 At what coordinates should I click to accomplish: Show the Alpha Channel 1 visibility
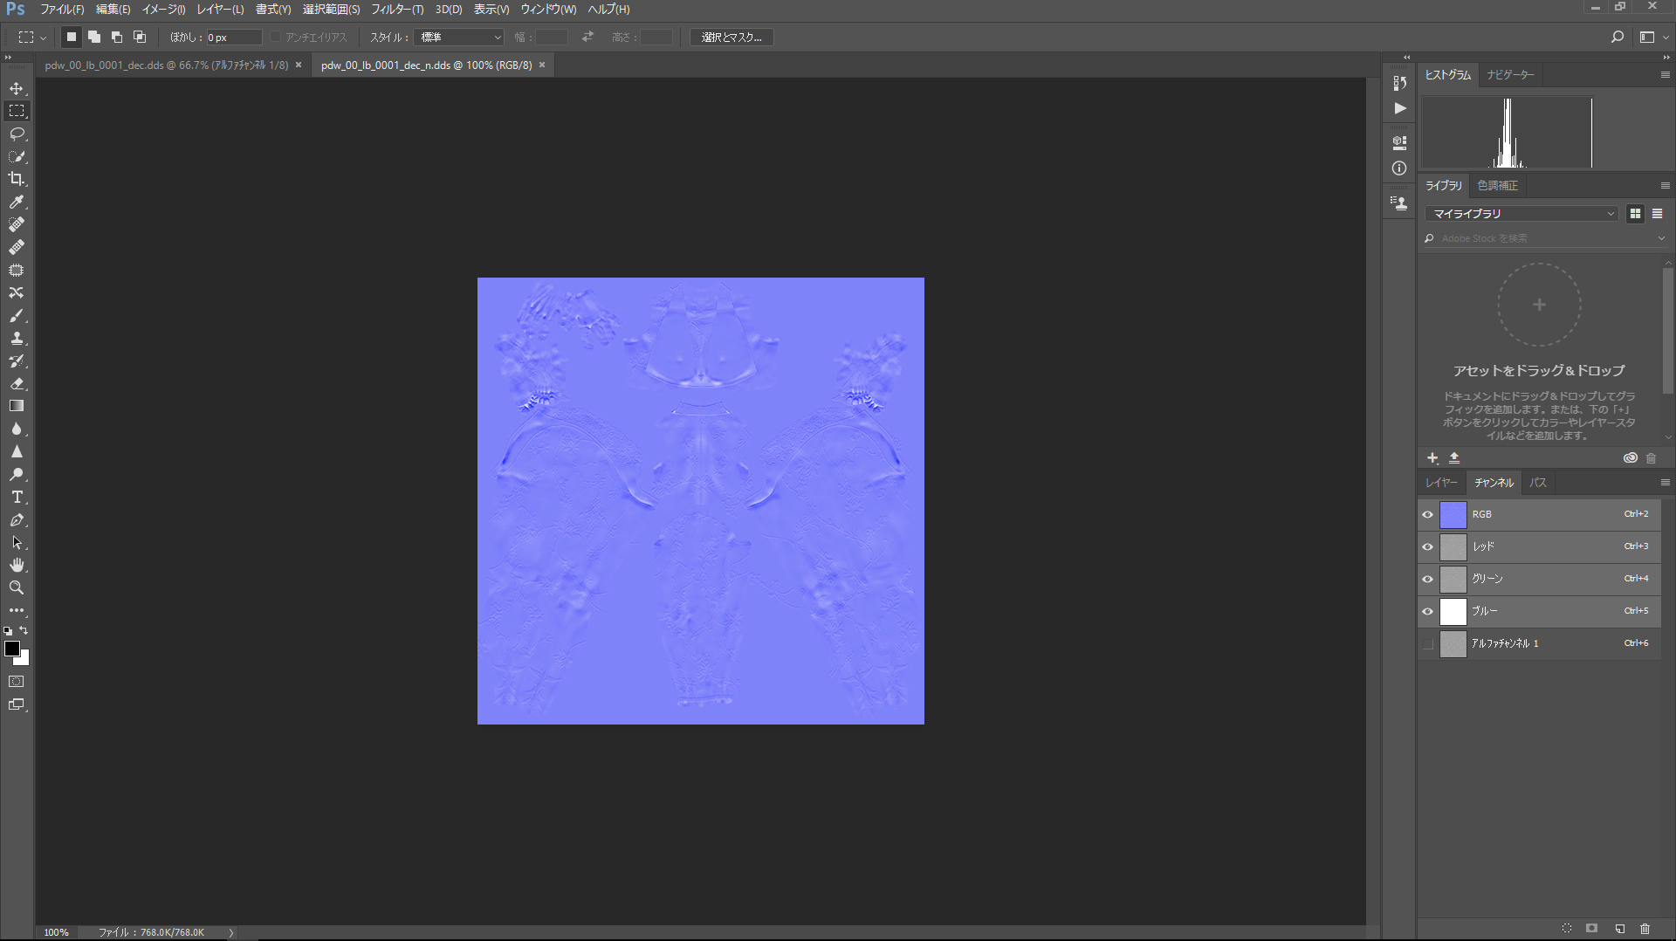(1428, 643)
